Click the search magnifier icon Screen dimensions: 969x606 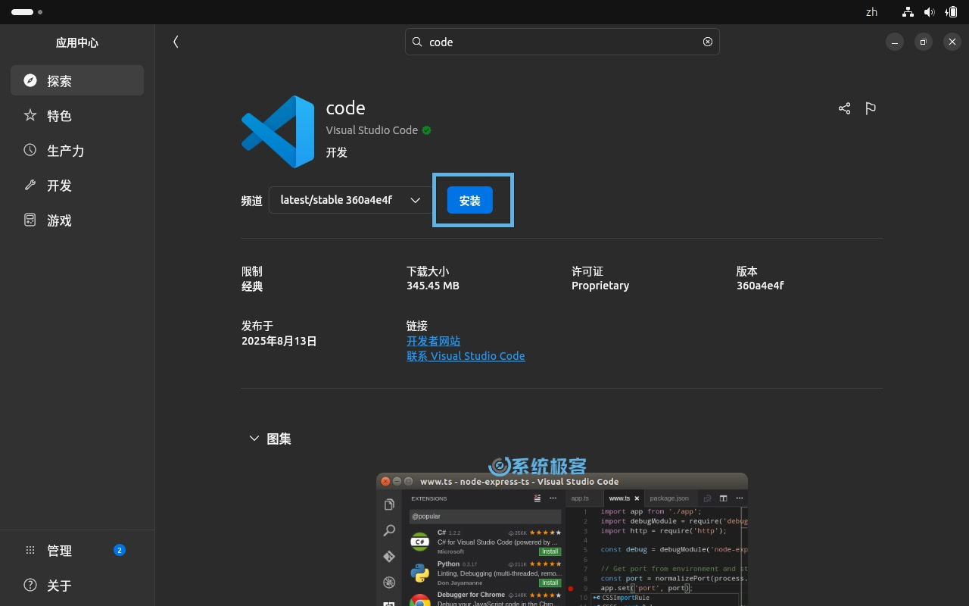click(417, 42)
